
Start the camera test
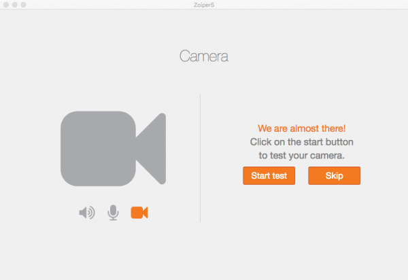(x=269, y=176)
